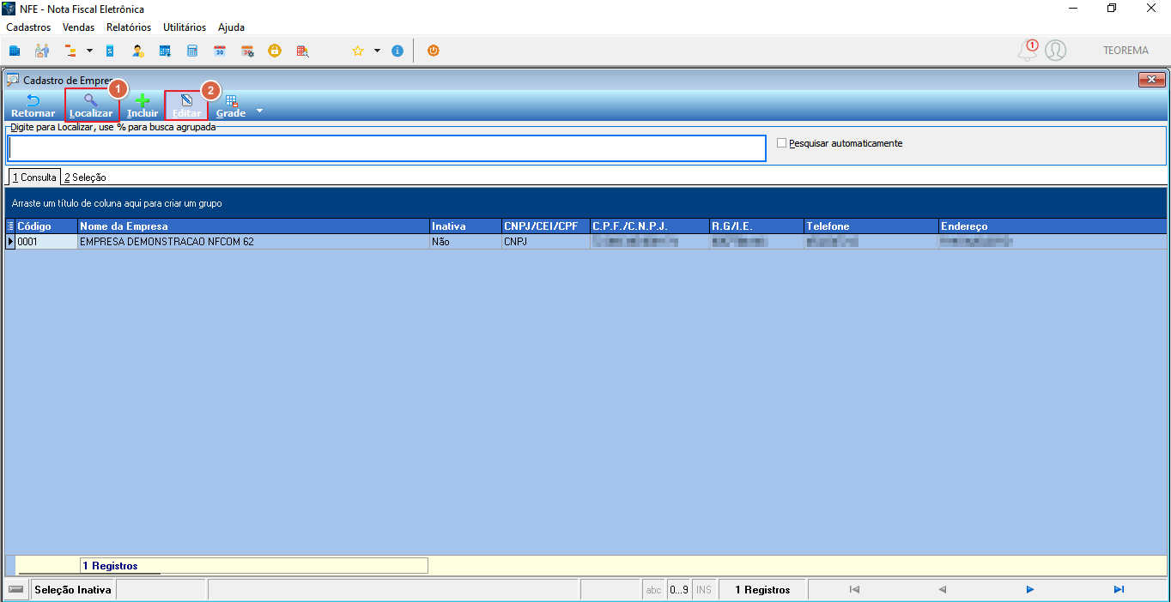This screenshot has width=1171, height=602.
Task: Click the Retornar button
Action: [33, 106]
